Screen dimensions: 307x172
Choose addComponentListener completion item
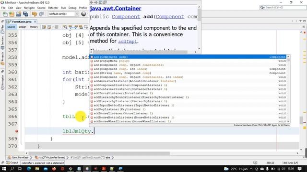click(188, 85)
